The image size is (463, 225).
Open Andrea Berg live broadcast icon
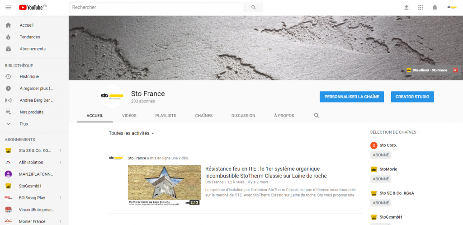pyautogui.click(x=8, y=100)
